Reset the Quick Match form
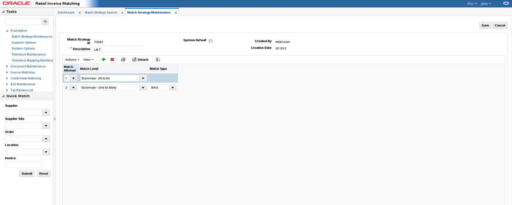 (x=44, y=173)
